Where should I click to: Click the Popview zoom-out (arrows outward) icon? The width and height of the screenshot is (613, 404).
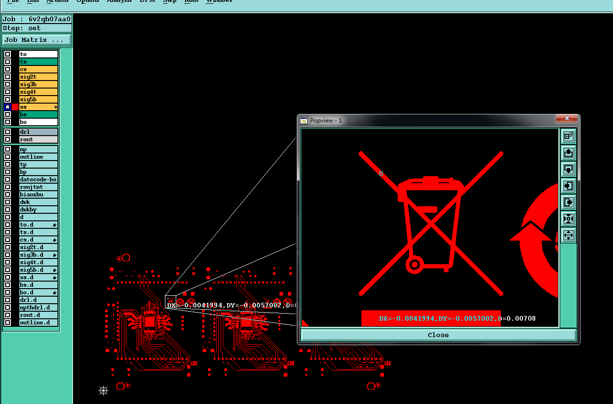(568, 235)
